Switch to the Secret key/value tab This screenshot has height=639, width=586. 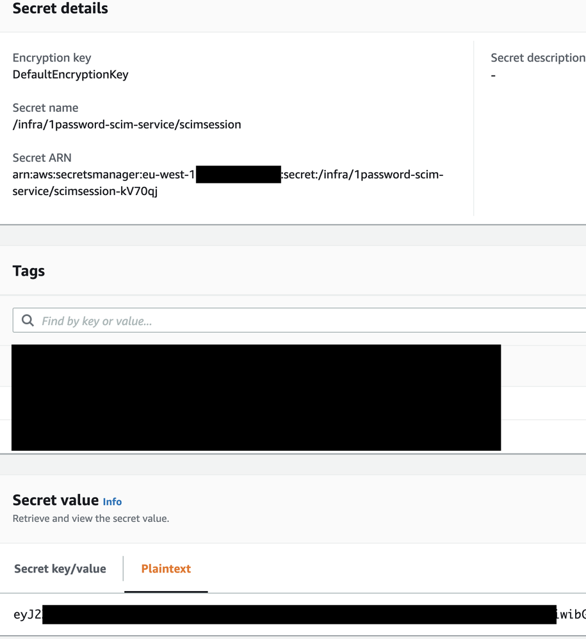[x=60, y=569]
